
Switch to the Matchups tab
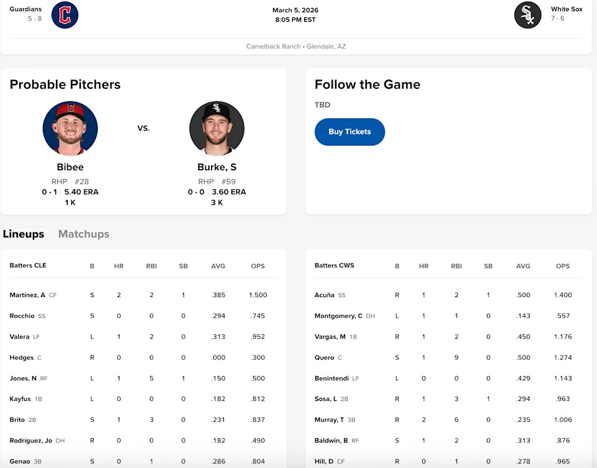pyautogui.click(x=83, y=234)
